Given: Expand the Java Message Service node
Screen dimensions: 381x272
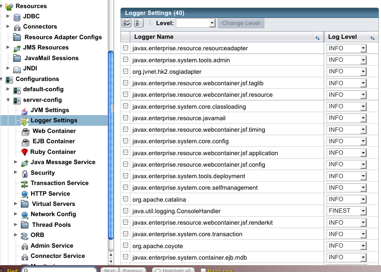Looking at the screenshot, I should (16, 162).
